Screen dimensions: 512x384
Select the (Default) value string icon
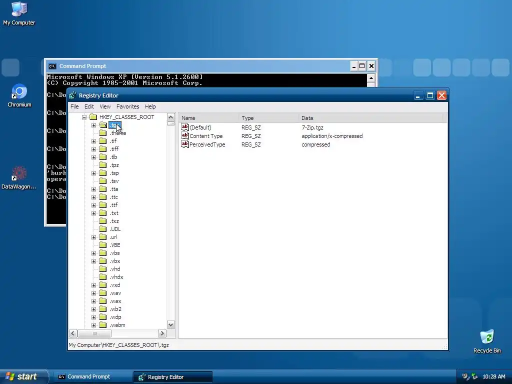pyautogui.click(x=185, y=127)
